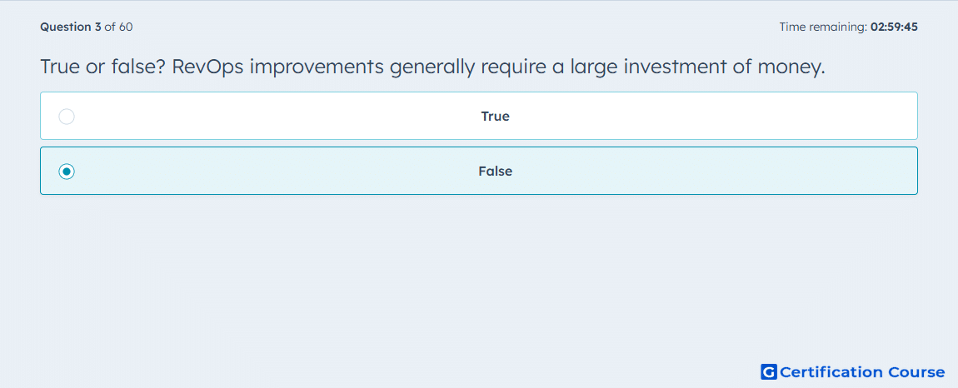Click the "of 60" question count
This screenshot has height=388, width=958.
[x=118, y=27]
